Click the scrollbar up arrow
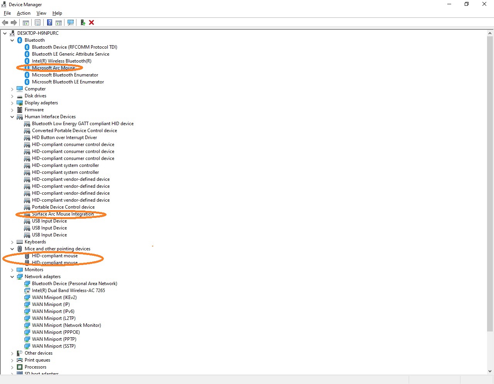The height and width of the screenshot is (384, 494). 490,33
